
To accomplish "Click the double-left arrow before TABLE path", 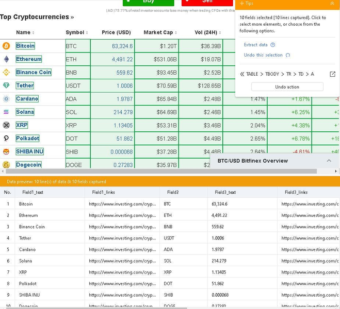I will click(242, 74).
